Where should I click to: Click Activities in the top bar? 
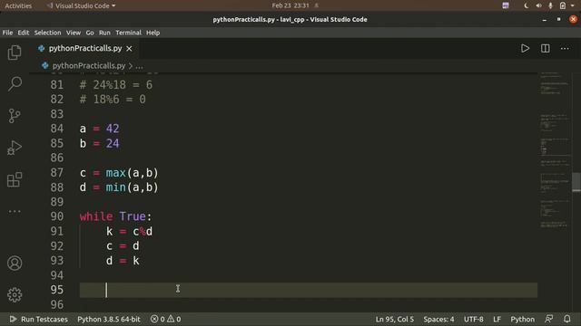coord(18,5)
